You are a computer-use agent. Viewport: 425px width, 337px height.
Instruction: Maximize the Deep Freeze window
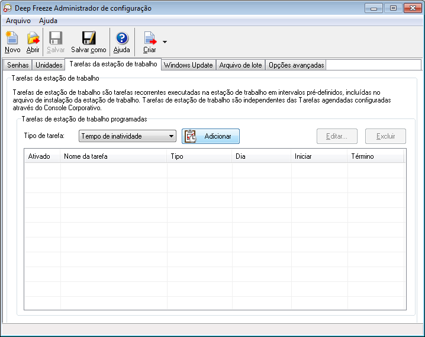click(393, 8)
